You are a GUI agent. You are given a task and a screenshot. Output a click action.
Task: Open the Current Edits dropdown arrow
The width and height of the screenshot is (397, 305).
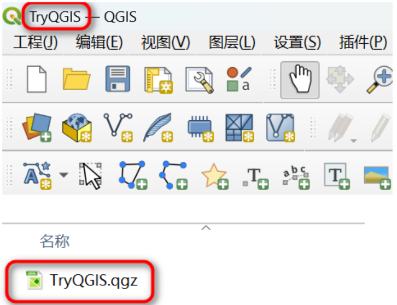pos(354,140)
